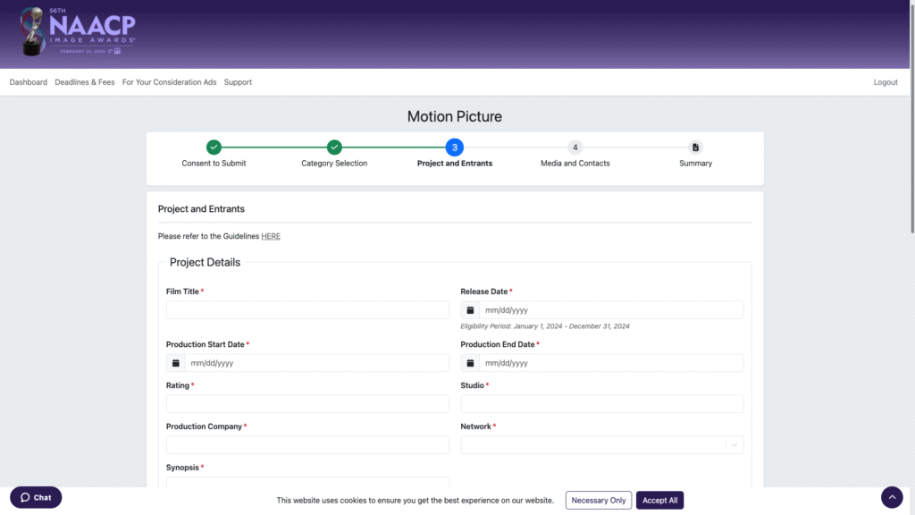This screenshot has width=915, height=515.
Task: Click the Summary document step icon
Action: 695,148
